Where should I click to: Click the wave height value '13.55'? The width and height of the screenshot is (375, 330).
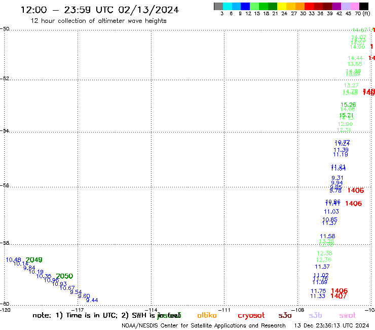click(x=355, y=64)
